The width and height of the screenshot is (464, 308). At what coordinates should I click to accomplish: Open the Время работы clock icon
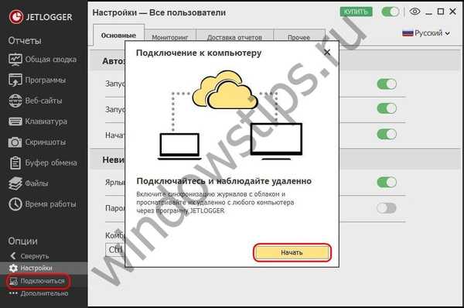[15, 204]
